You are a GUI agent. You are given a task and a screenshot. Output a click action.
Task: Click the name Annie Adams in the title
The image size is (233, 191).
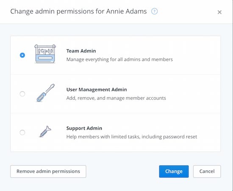click(127, 11)
